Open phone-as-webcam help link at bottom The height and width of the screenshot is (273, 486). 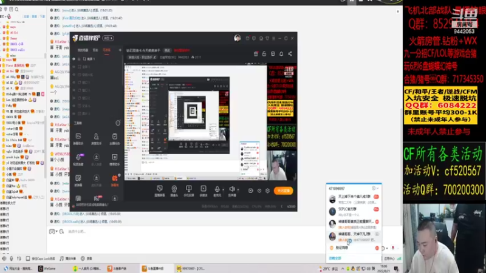click(x=92, y=205)
